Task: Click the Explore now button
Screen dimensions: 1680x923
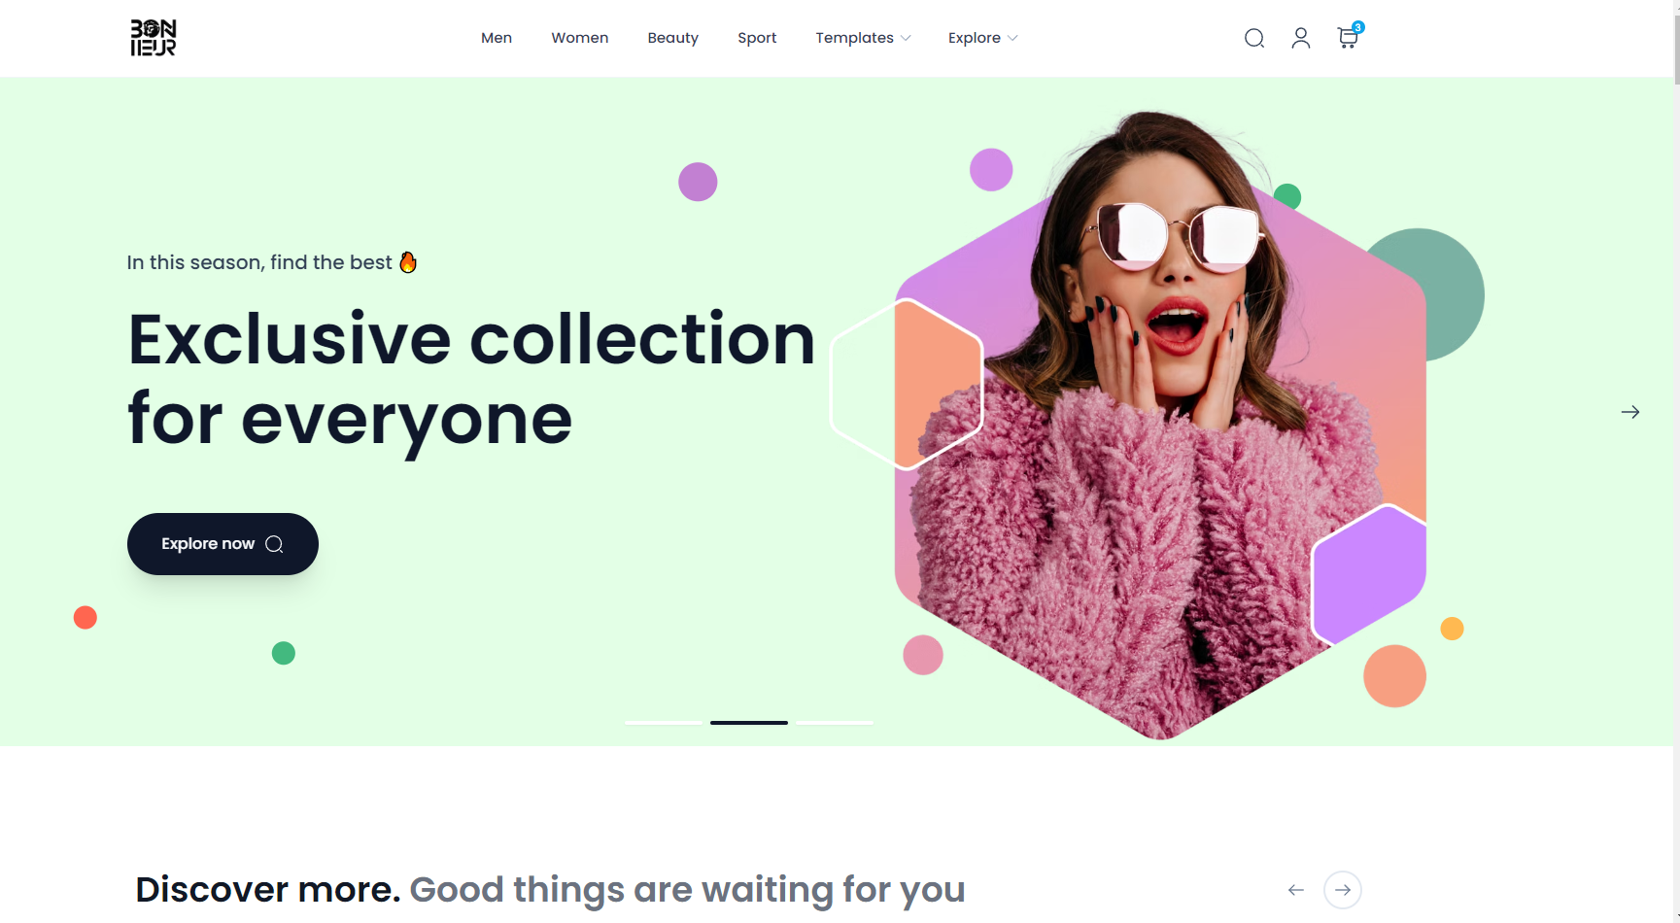Action: (223, 544)
